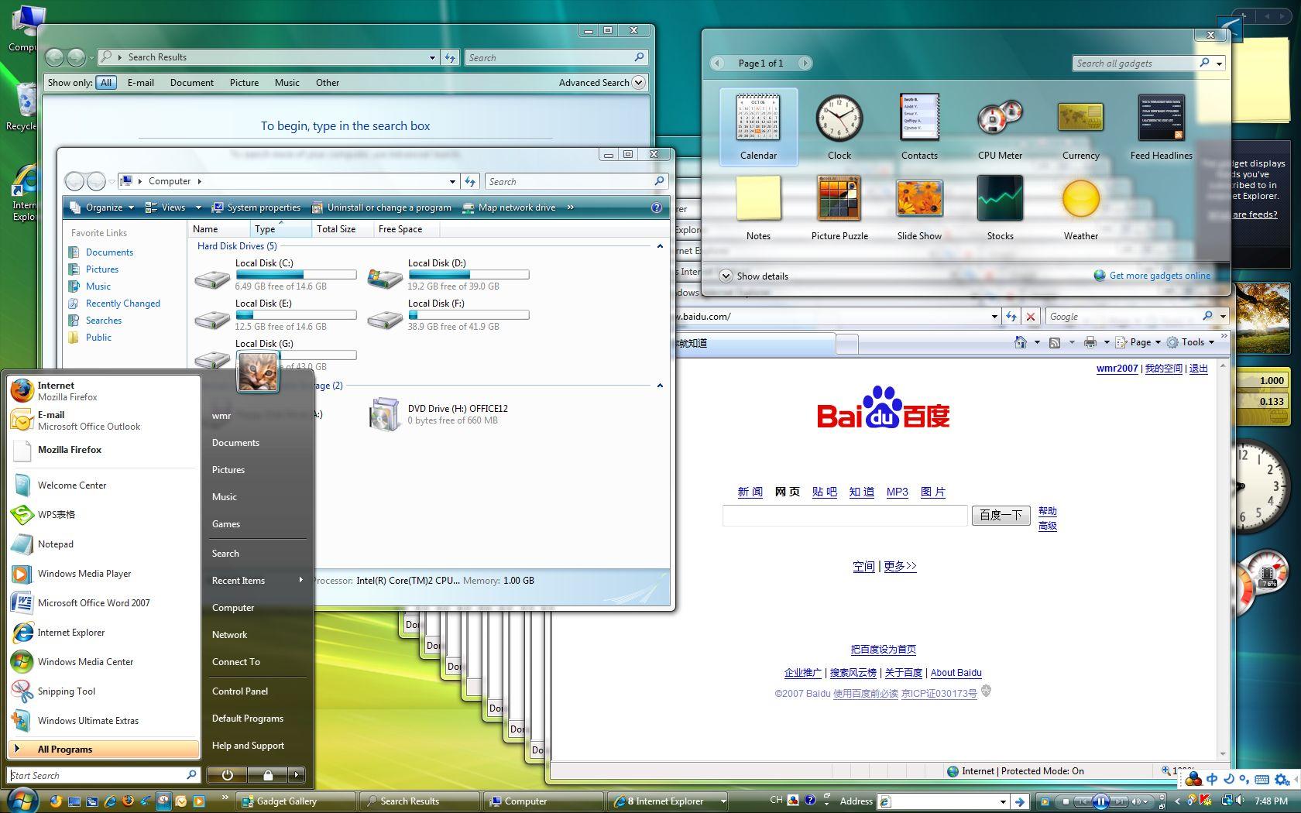This screenshot has height=813, width=1301.
Task: Click the Local Disk (C:) drive icon
Action: click(x=211, y=279)
